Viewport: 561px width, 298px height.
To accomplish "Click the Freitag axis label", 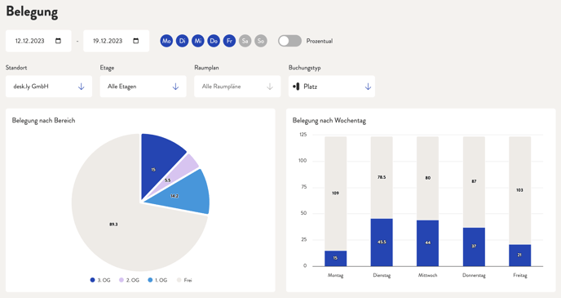I will (x=520, y=275).
